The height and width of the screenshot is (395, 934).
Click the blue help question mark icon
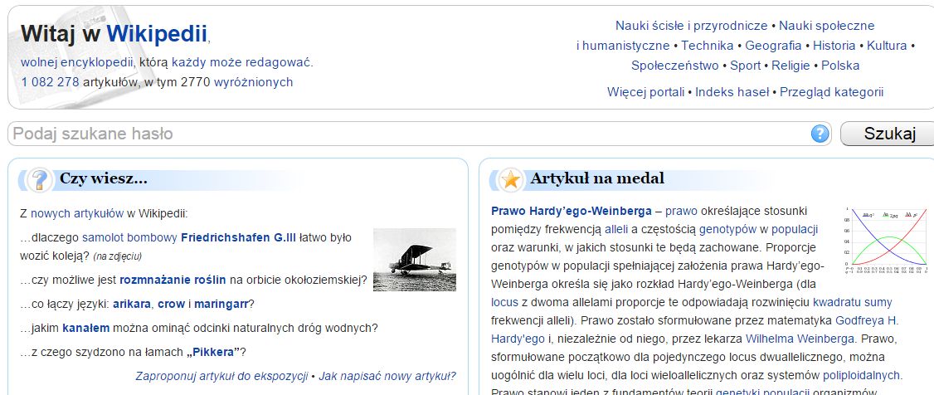pyautogui.click(x=820, y=134)
